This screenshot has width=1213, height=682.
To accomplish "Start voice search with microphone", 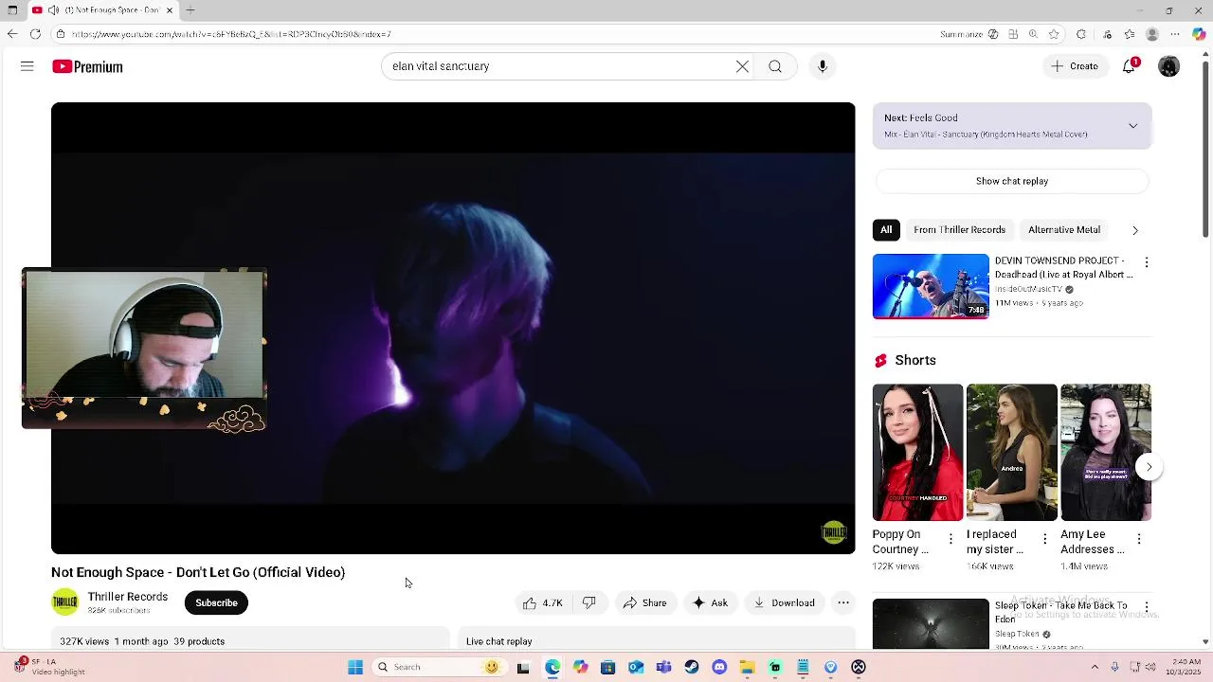I will (x=823, y=66).
